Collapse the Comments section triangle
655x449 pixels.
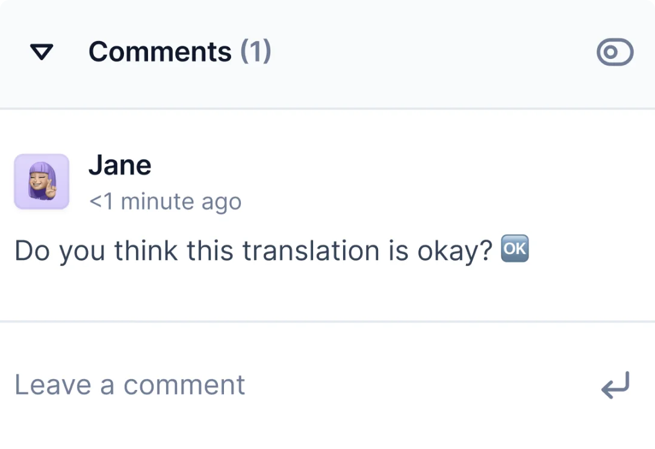(x=42, y=52)
